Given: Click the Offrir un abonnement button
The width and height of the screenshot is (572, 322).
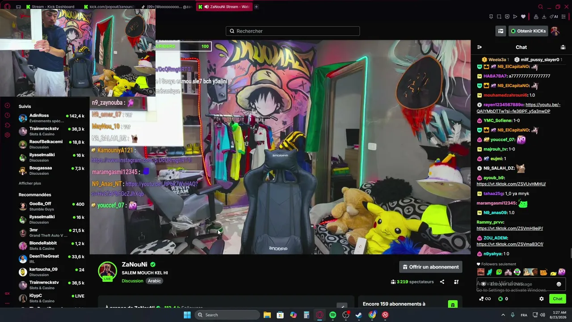Looking at the screenshot, I should click(x=431, y=267).
